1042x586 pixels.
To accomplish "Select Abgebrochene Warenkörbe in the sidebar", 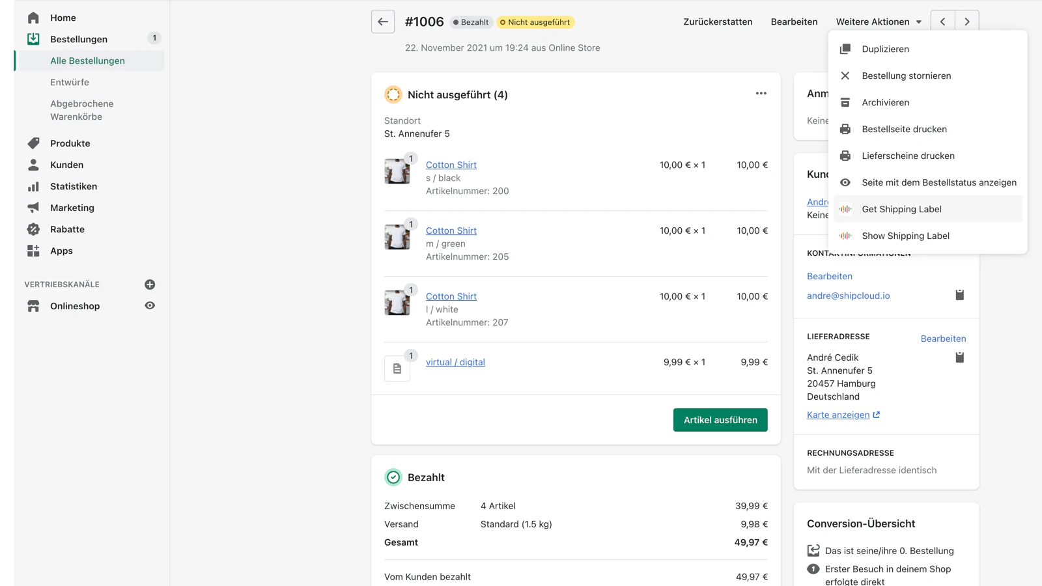I will tap(82, 109).
